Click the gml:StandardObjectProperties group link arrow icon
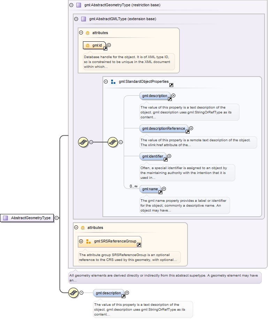This screenshot has width=268, height=319. click(171, 85)
